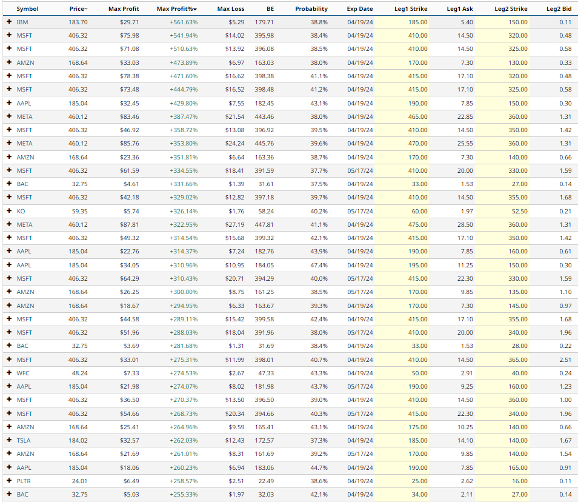Click the Leg1 Strike column header
Image resolution: width=578 pixels, height=502 pixels.
coord(411,9)
